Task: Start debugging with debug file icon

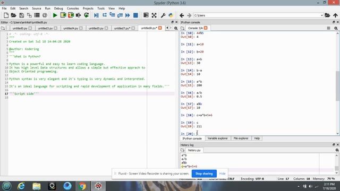Action: coord(96,15)
